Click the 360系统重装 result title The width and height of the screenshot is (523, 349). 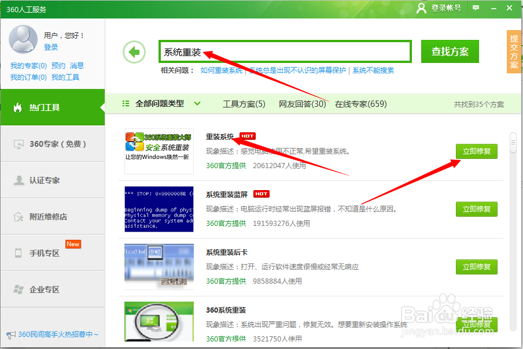click(226, 310)
